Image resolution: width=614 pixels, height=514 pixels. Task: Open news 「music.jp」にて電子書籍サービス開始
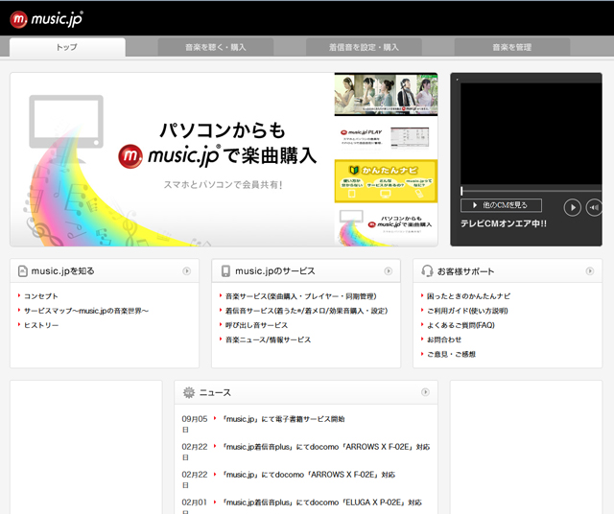pyautogui.click(x=284, y=419)
